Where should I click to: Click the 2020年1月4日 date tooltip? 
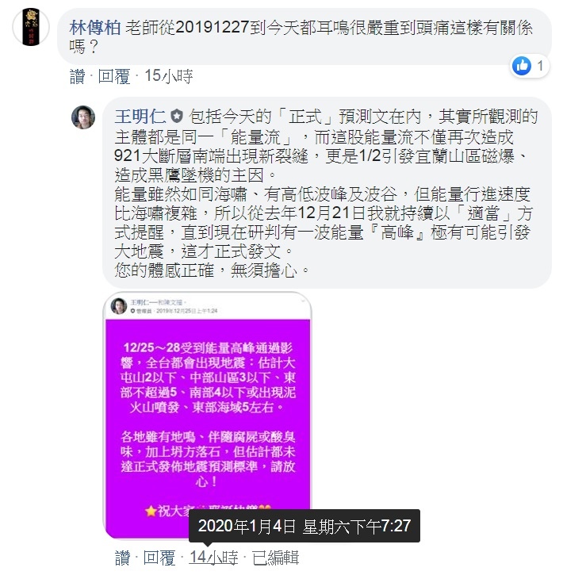pos(304,526)
